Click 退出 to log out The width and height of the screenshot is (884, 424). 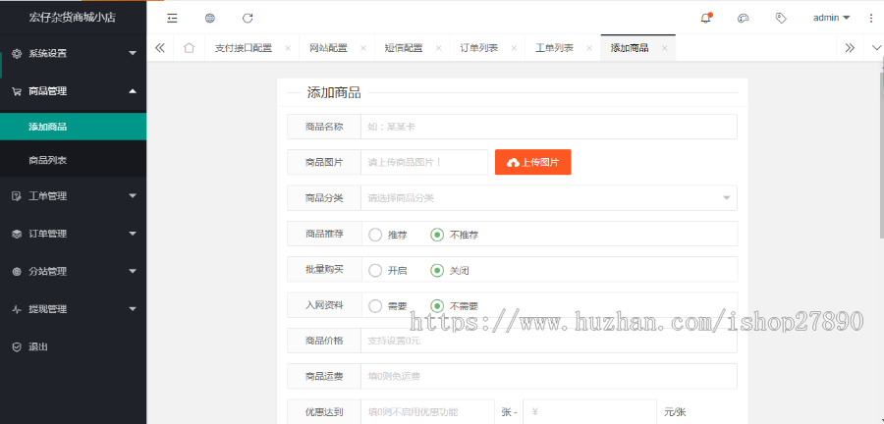click(x=38, y=346)
